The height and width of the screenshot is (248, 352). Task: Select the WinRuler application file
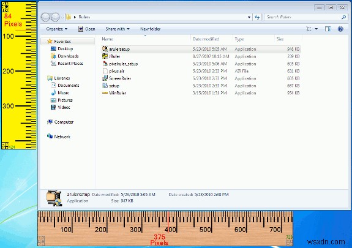point(201,93)
